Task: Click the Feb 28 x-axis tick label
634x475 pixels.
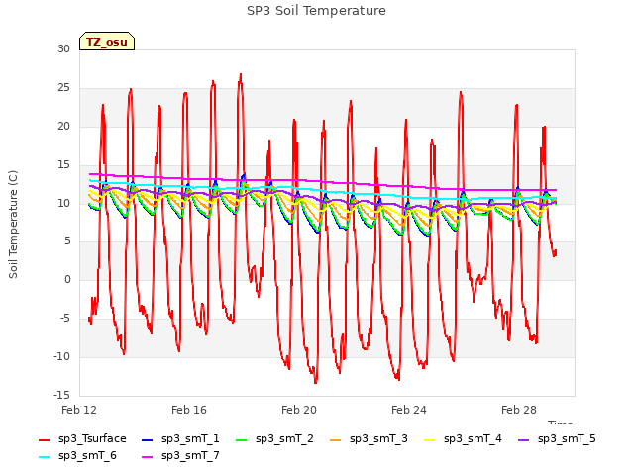Action: (x=519, y=410)
